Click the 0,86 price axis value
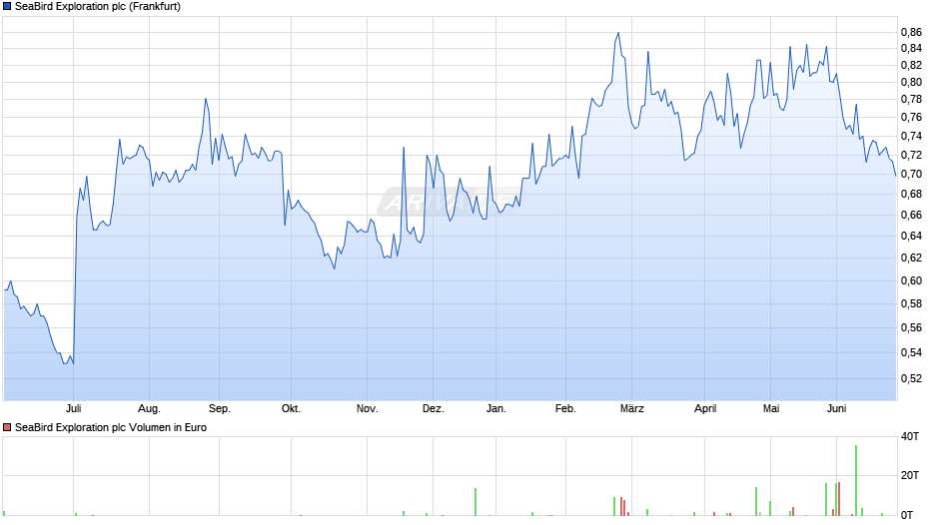The width and height of the screenshot is (939, 525). click(x=911, y=32)
